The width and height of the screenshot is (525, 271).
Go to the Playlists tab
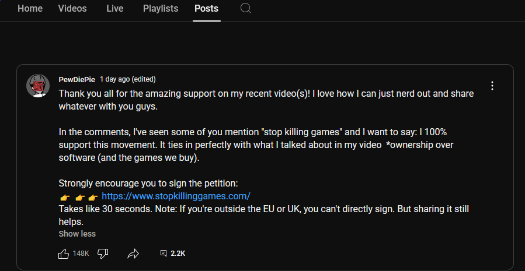tap(161, 9)
